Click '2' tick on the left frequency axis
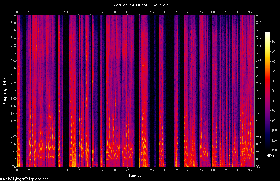 [x=15, y=91]
